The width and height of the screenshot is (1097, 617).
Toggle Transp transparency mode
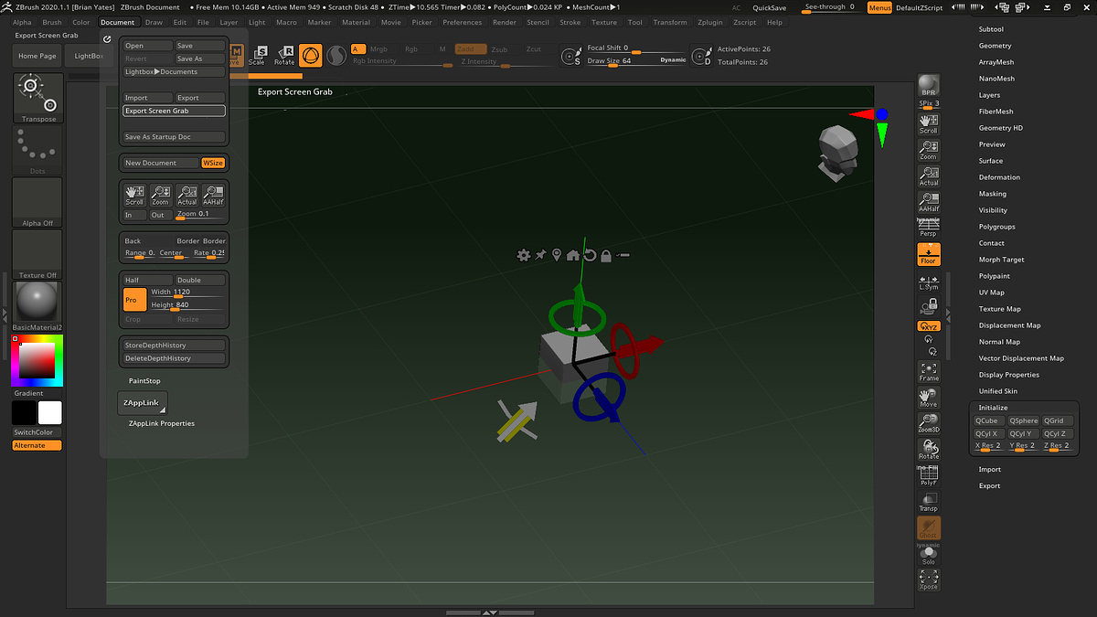coord(929,502)
